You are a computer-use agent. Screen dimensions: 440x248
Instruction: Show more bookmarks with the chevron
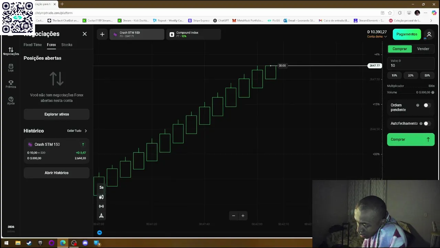[431, 20]
